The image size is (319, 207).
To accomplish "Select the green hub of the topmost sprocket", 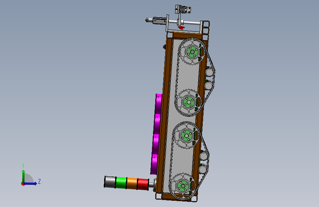I will [192, 52].
